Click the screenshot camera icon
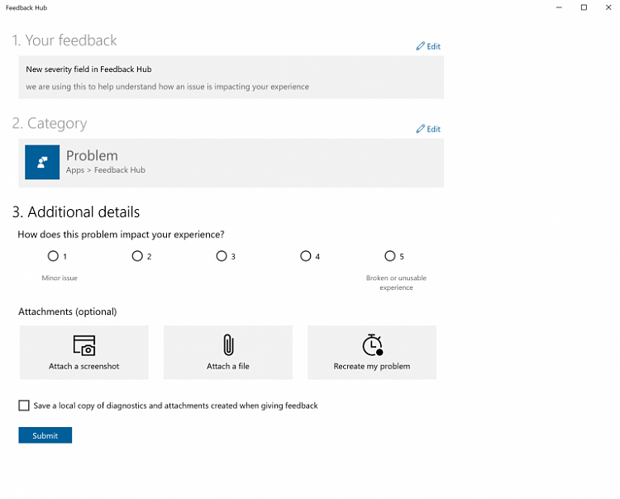This screenshot has height=499, width=620. click(x=84, y=345)
